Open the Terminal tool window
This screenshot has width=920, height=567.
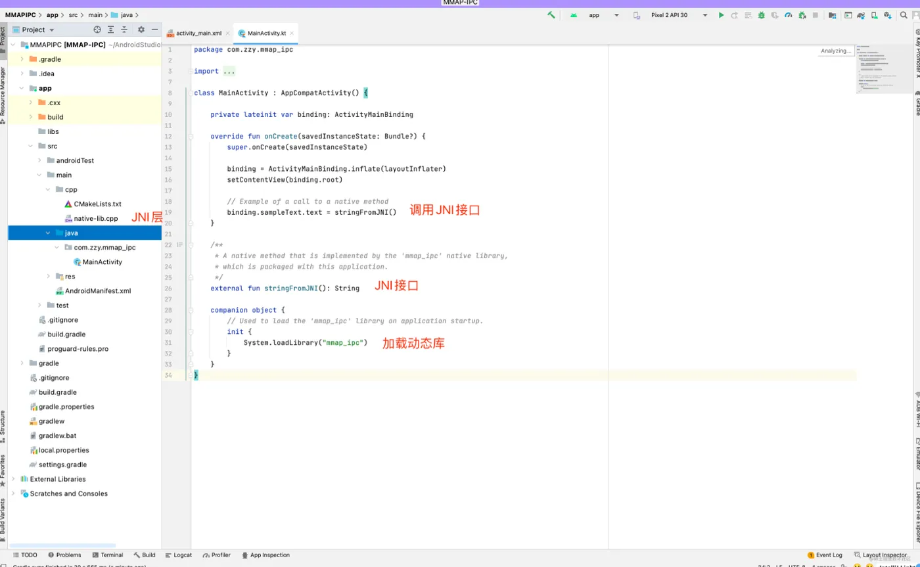[x=107, y=555]
